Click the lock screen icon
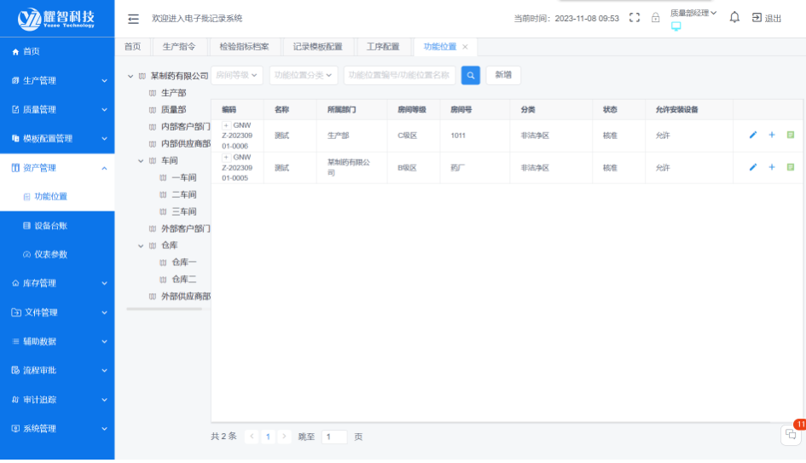 [x=655, y=18]
